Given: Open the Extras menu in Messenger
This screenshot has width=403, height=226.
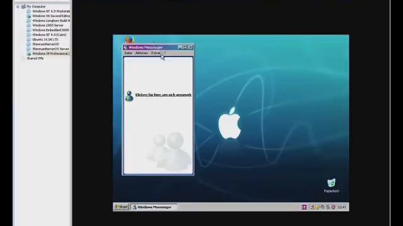Looking at the screenshot, I should pyautogui.click(x=156, y=53).
